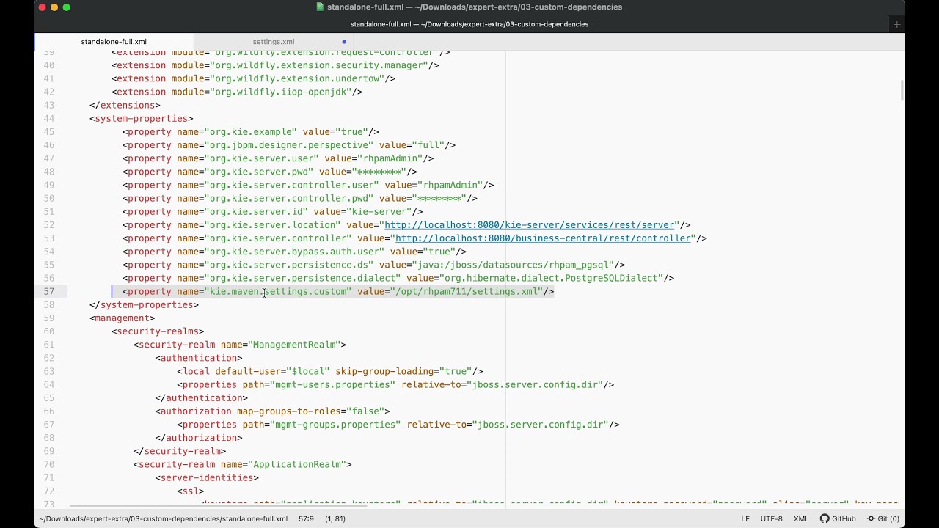Select line number 44 in the gutter

point(48,118)
